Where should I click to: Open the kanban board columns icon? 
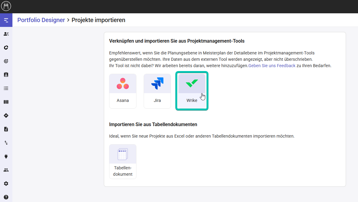coord(6,102)
